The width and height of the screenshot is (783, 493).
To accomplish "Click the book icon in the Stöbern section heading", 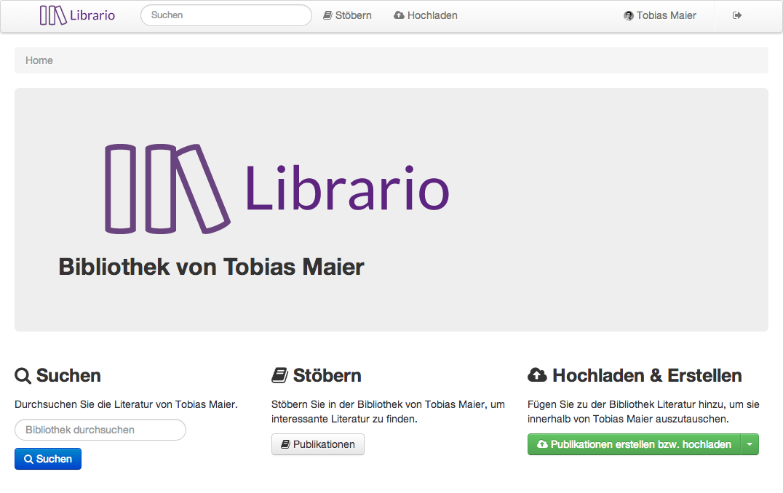I will 279,374.
